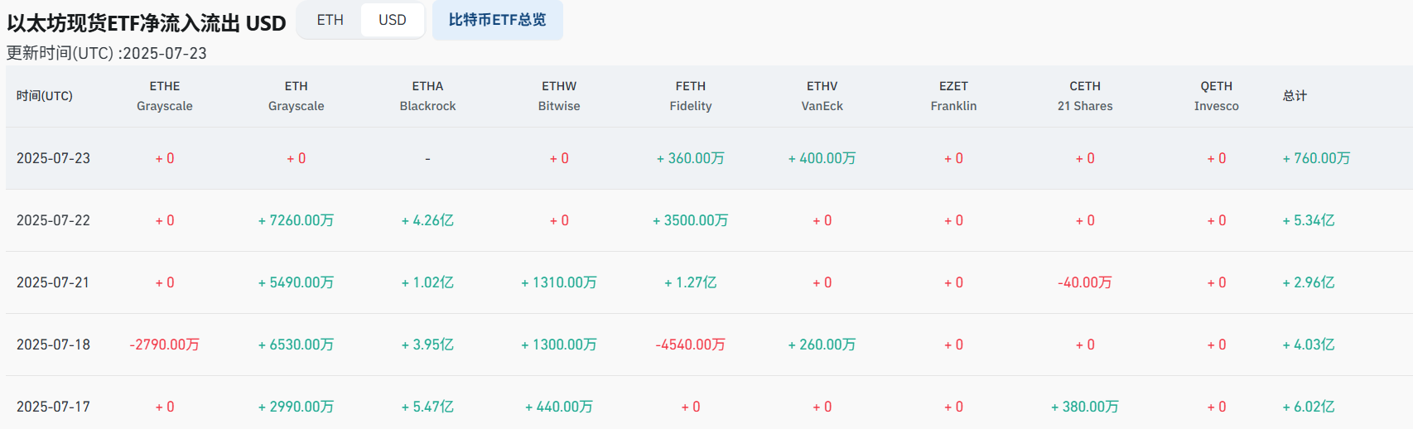Viewport: 1413px width, 429px height.
Task: Select the 2025-07-22 date row
Action: (53, 220)
